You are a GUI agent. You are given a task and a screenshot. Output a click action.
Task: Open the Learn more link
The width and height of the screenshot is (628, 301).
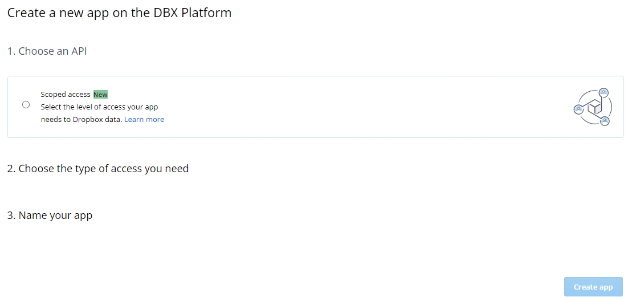tap(144, 120)
